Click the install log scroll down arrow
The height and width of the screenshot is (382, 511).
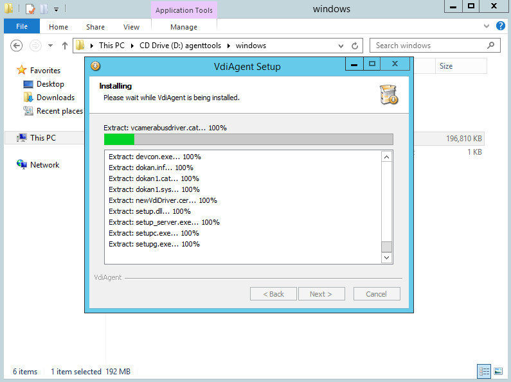[386, 257]
